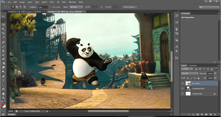Viewport: 221px width, 117px height.
Task: Open the tool preset picker arrow
Action: tap(8, 7)
